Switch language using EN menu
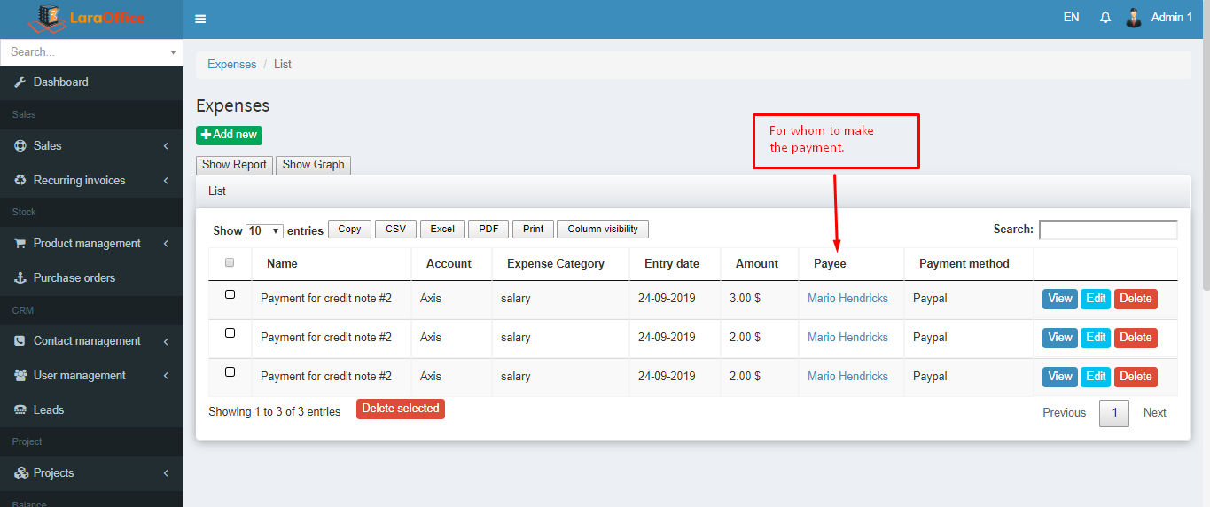The image size is (1210, 507). pyautogui.click(x=1071, y=18)
